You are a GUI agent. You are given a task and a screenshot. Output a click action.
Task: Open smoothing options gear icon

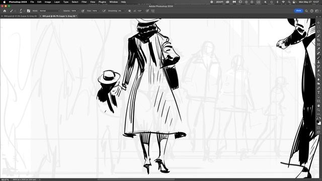(x=130, y=11)
